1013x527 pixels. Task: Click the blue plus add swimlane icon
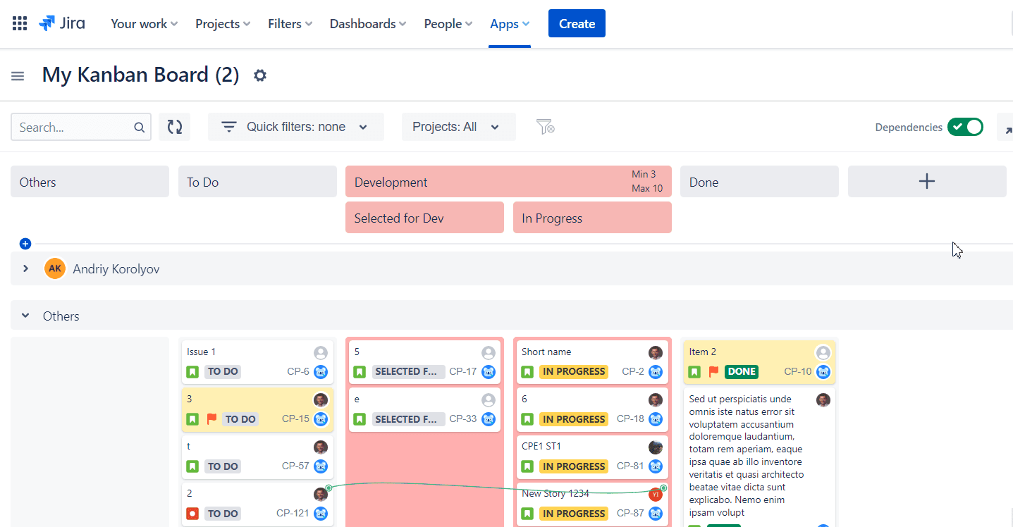tap(25, 244)
